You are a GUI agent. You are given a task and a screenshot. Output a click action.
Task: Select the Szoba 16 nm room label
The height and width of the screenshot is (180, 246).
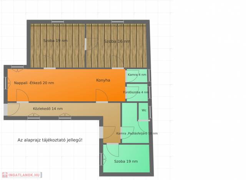click(x=117, y=41)
